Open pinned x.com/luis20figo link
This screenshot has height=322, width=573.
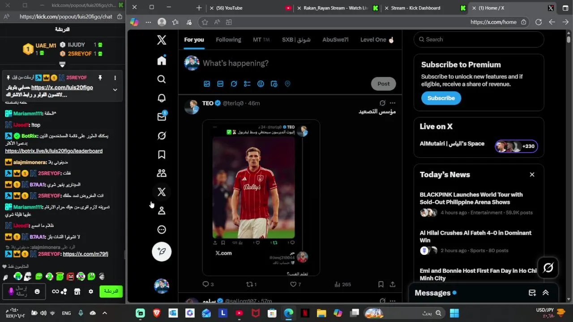62,87
